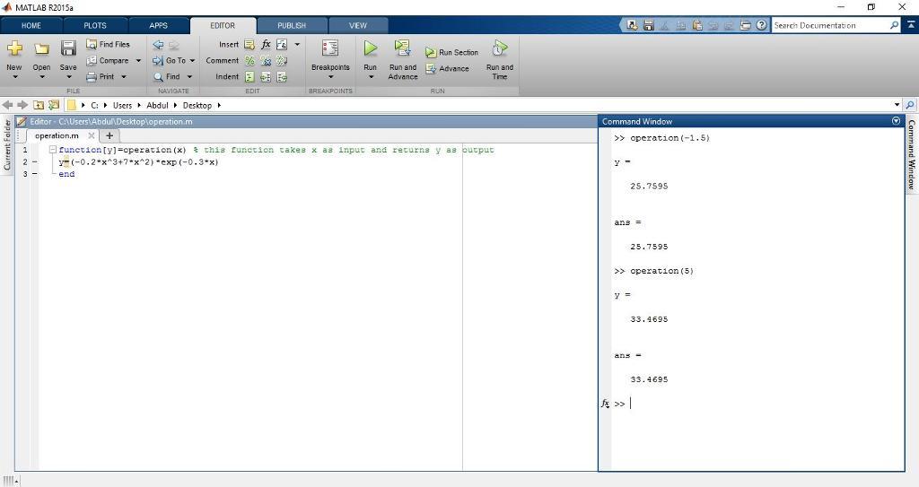Open Help via the question mark icon
This screenshot has height=487, width=919.
click(762, 25)
